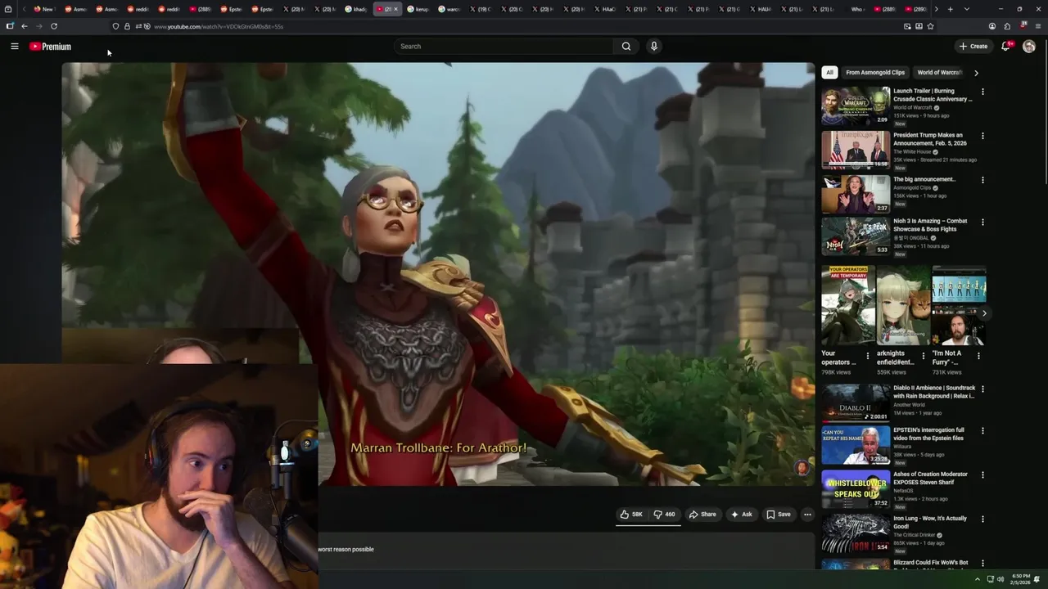This screenshot has width=1048, height=589.
Task: Reload the page with refresh icon
Action: (x=54, y=26)
